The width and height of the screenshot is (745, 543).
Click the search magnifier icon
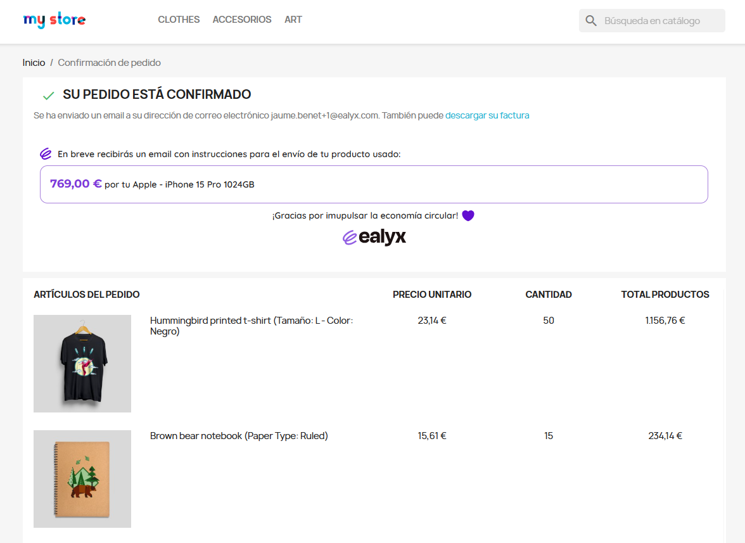point(591,21)
